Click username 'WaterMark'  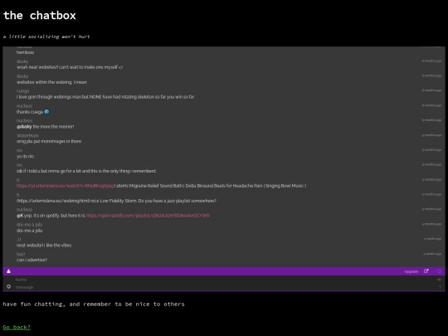click(27, 135)
